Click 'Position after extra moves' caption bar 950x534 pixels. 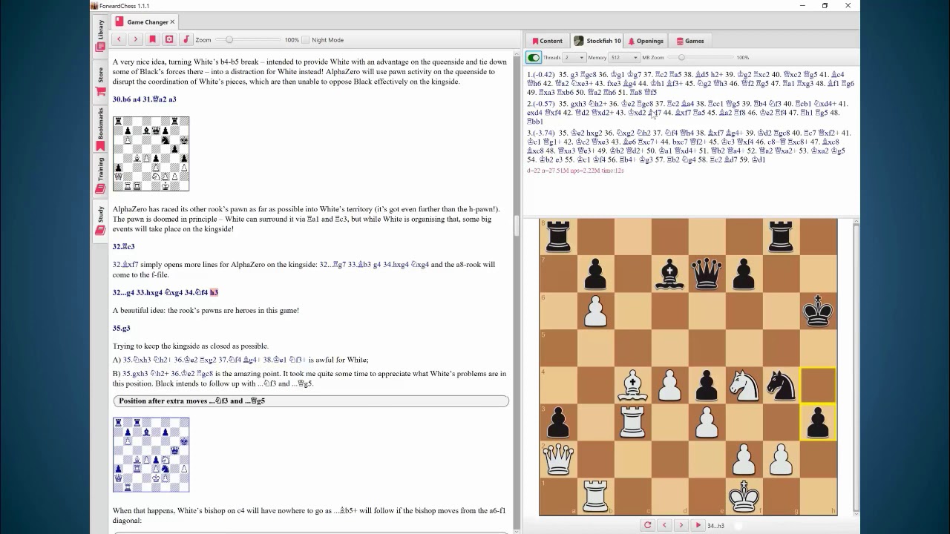pyautogui.click(x=311, y=401)
